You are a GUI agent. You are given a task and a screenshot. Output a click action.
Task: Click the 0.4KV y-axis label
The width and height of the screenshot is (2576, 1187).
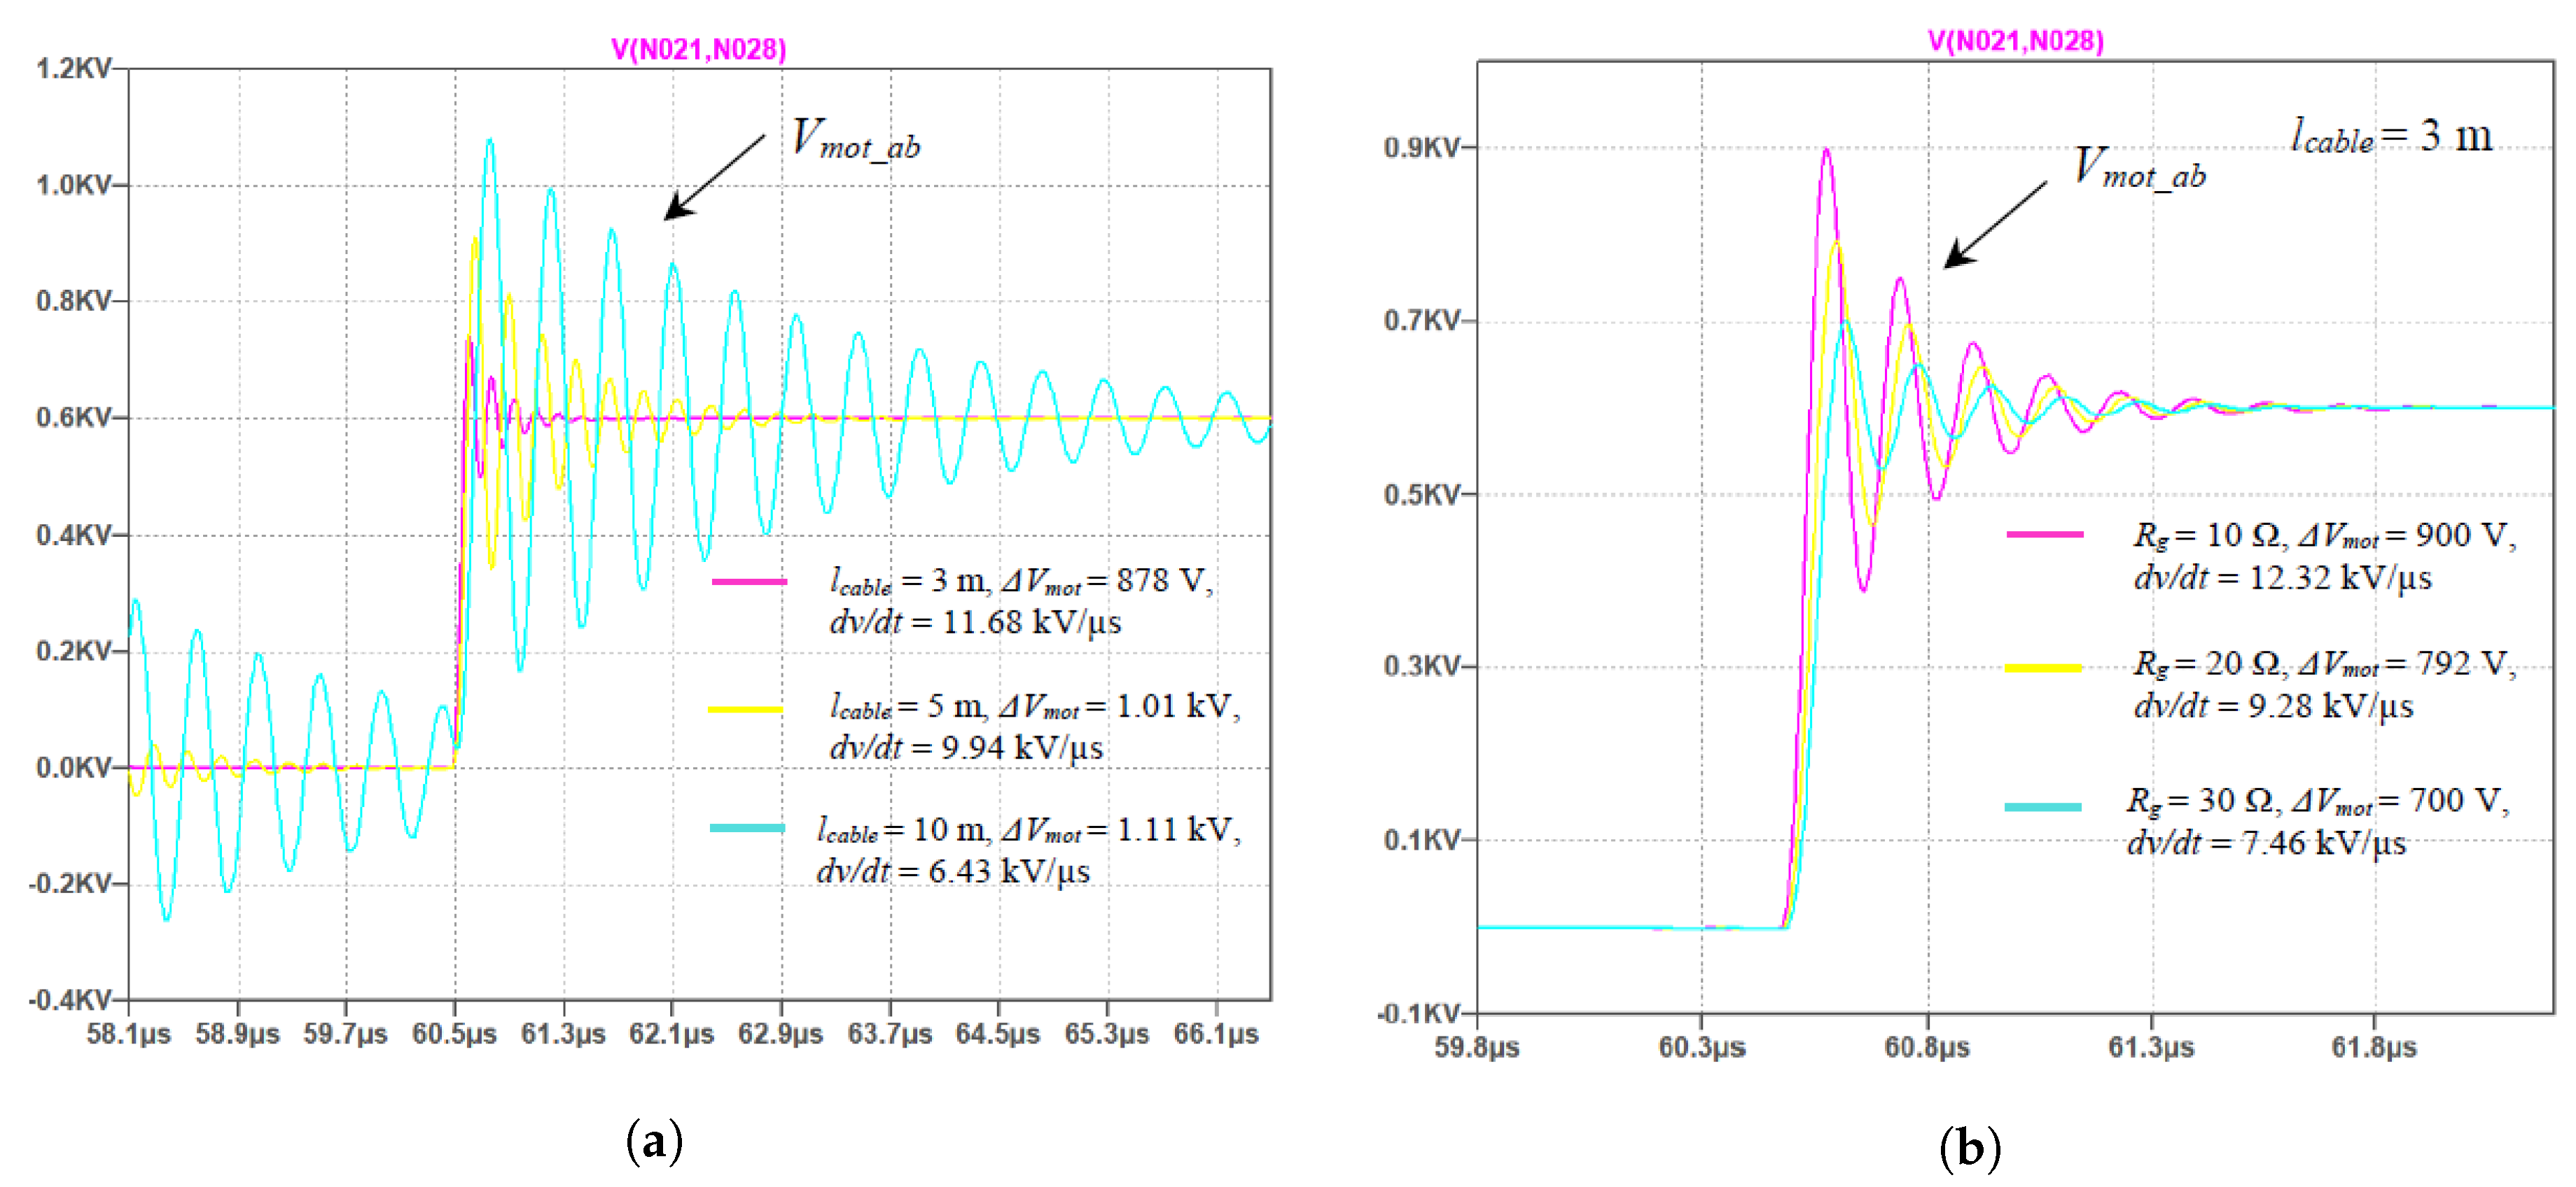click(73, 535)
